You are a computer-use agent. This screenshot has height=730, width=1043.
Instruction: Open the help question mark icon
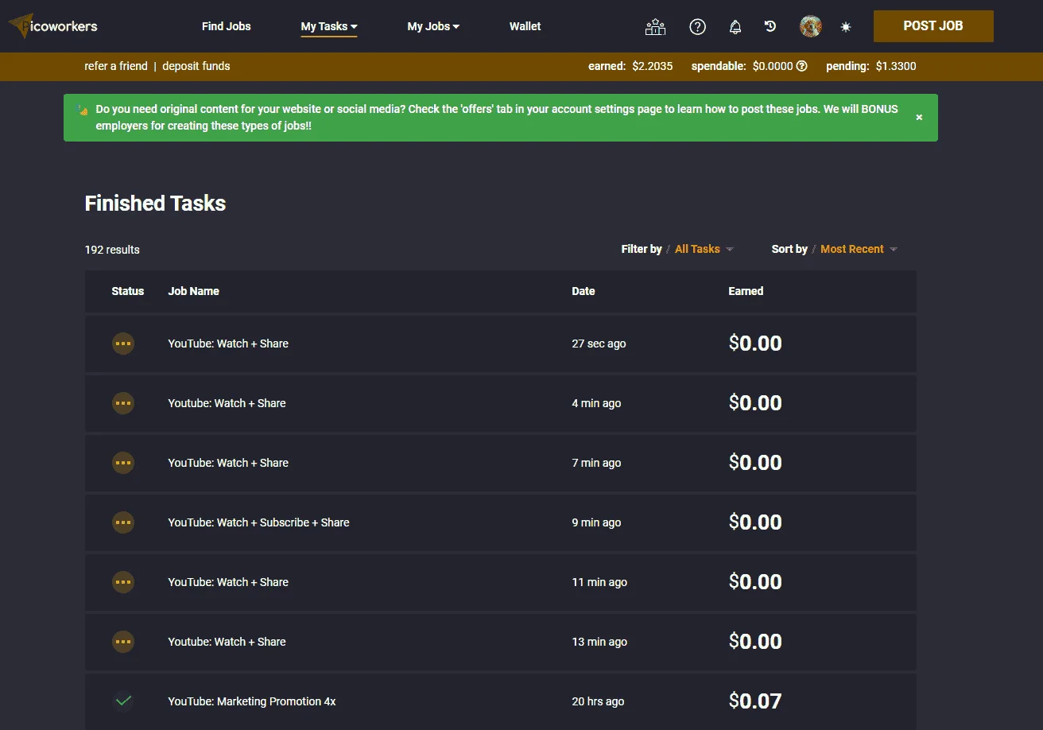(x=698, y=26)
